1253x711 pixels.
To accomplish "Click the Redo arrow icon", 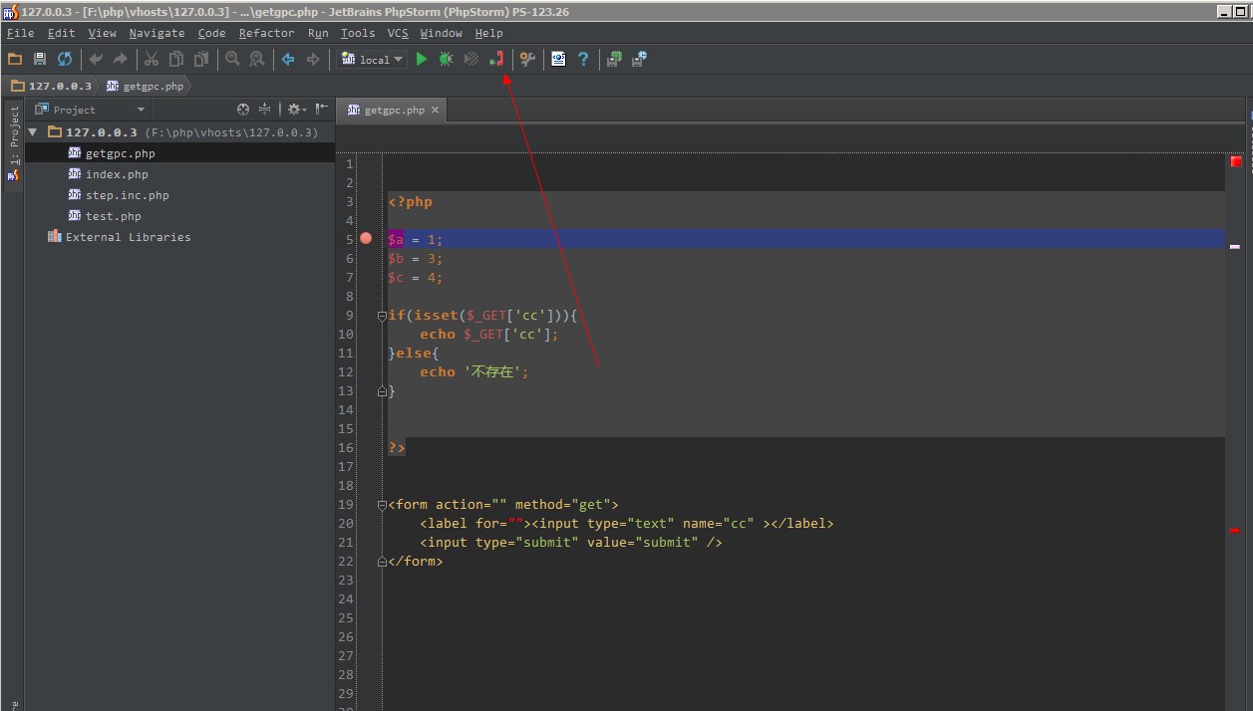I will pos(121,60).
